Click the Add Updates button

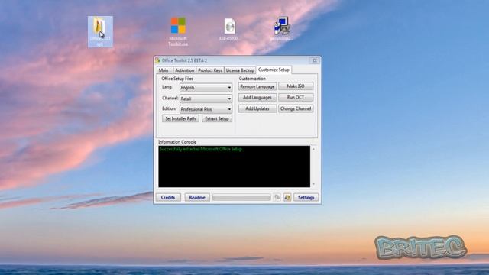pos(257,108)
